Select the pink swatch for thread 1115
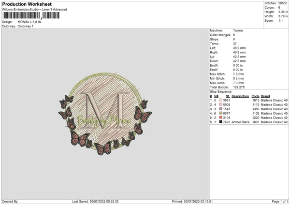Screen dimensions: 290x205 pos(221,104)
